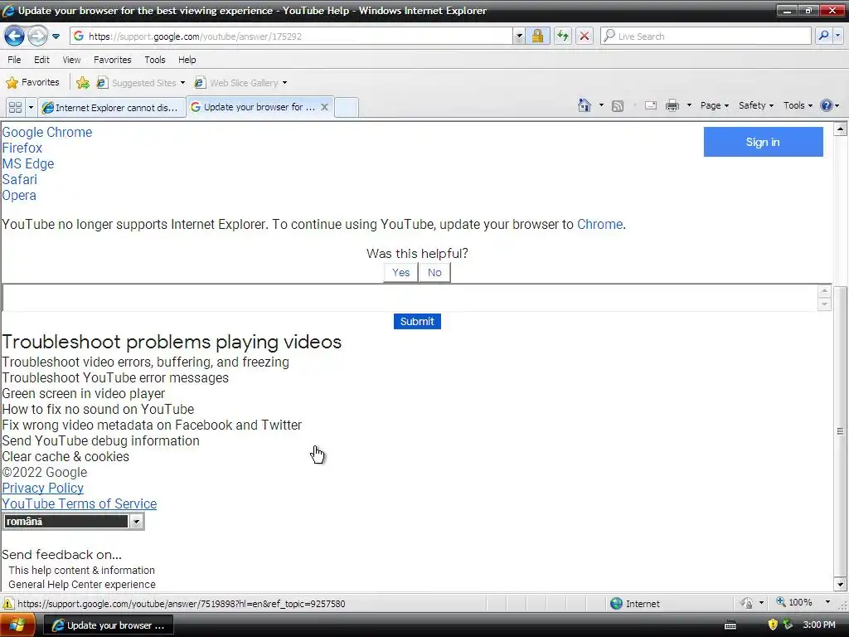Click the search magnifier button
849x637 pixels.
click(823, 36)
